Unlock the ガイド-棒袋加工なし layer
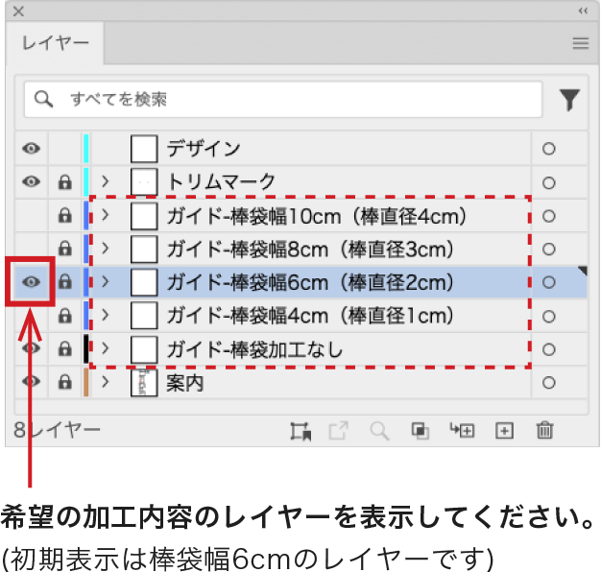601x572 pixels. click(64, 348)
